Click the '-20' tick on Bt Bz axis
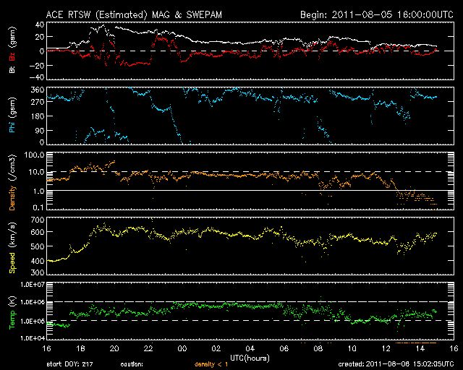Screen dimensions: 463x370 point(37,65)
